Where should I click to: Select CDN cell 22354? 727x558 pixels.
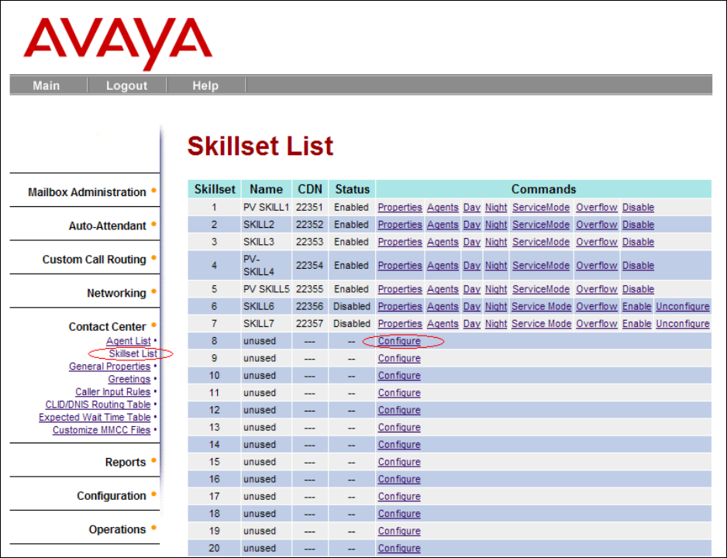tap(310, 266)
